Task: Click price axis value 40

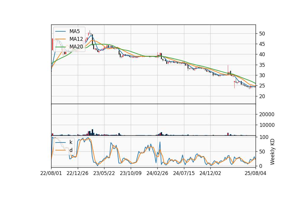Action: tap(262, 54)
